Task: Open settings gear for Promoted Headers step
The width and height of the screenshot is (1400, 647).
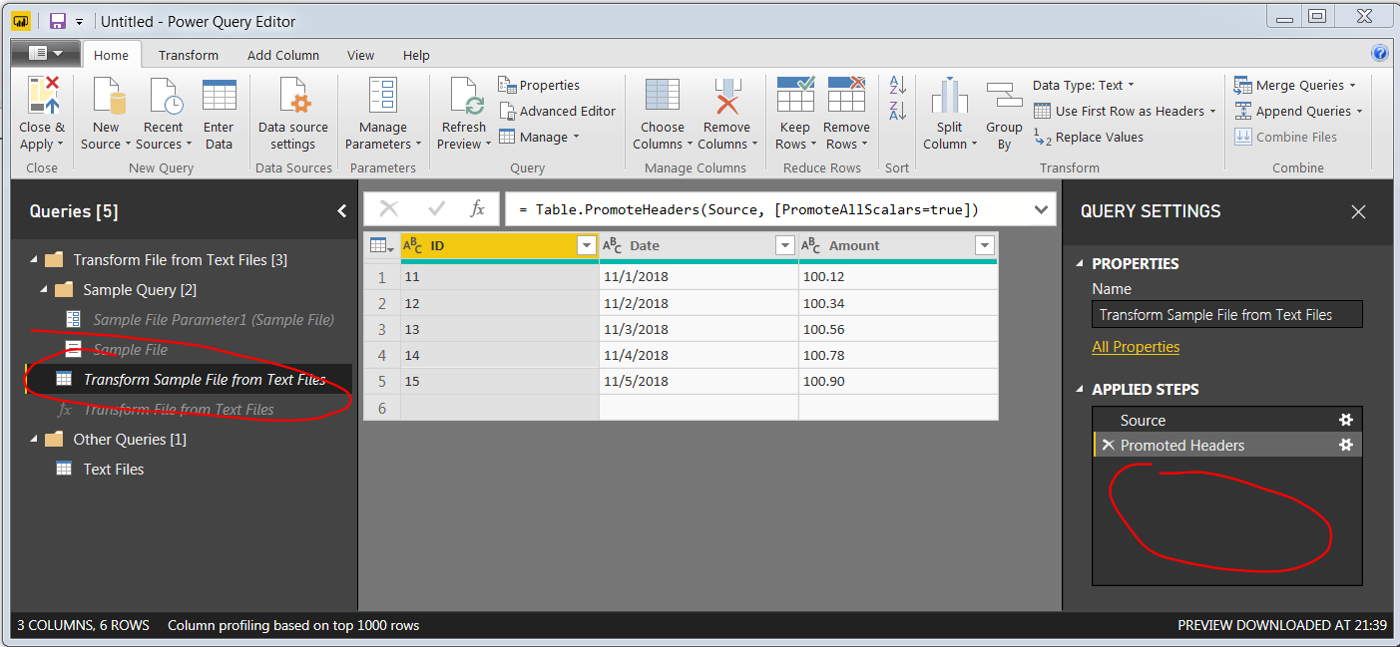Action: coord(1345,446)
